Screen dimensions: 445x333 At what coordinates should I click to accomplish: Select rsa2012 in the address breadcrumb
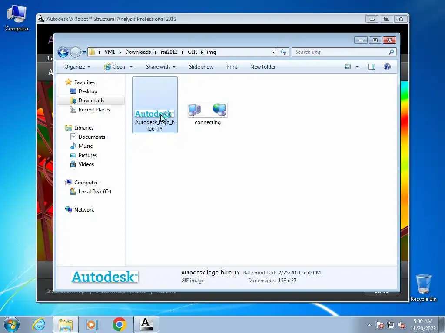[x=169, y=52]
